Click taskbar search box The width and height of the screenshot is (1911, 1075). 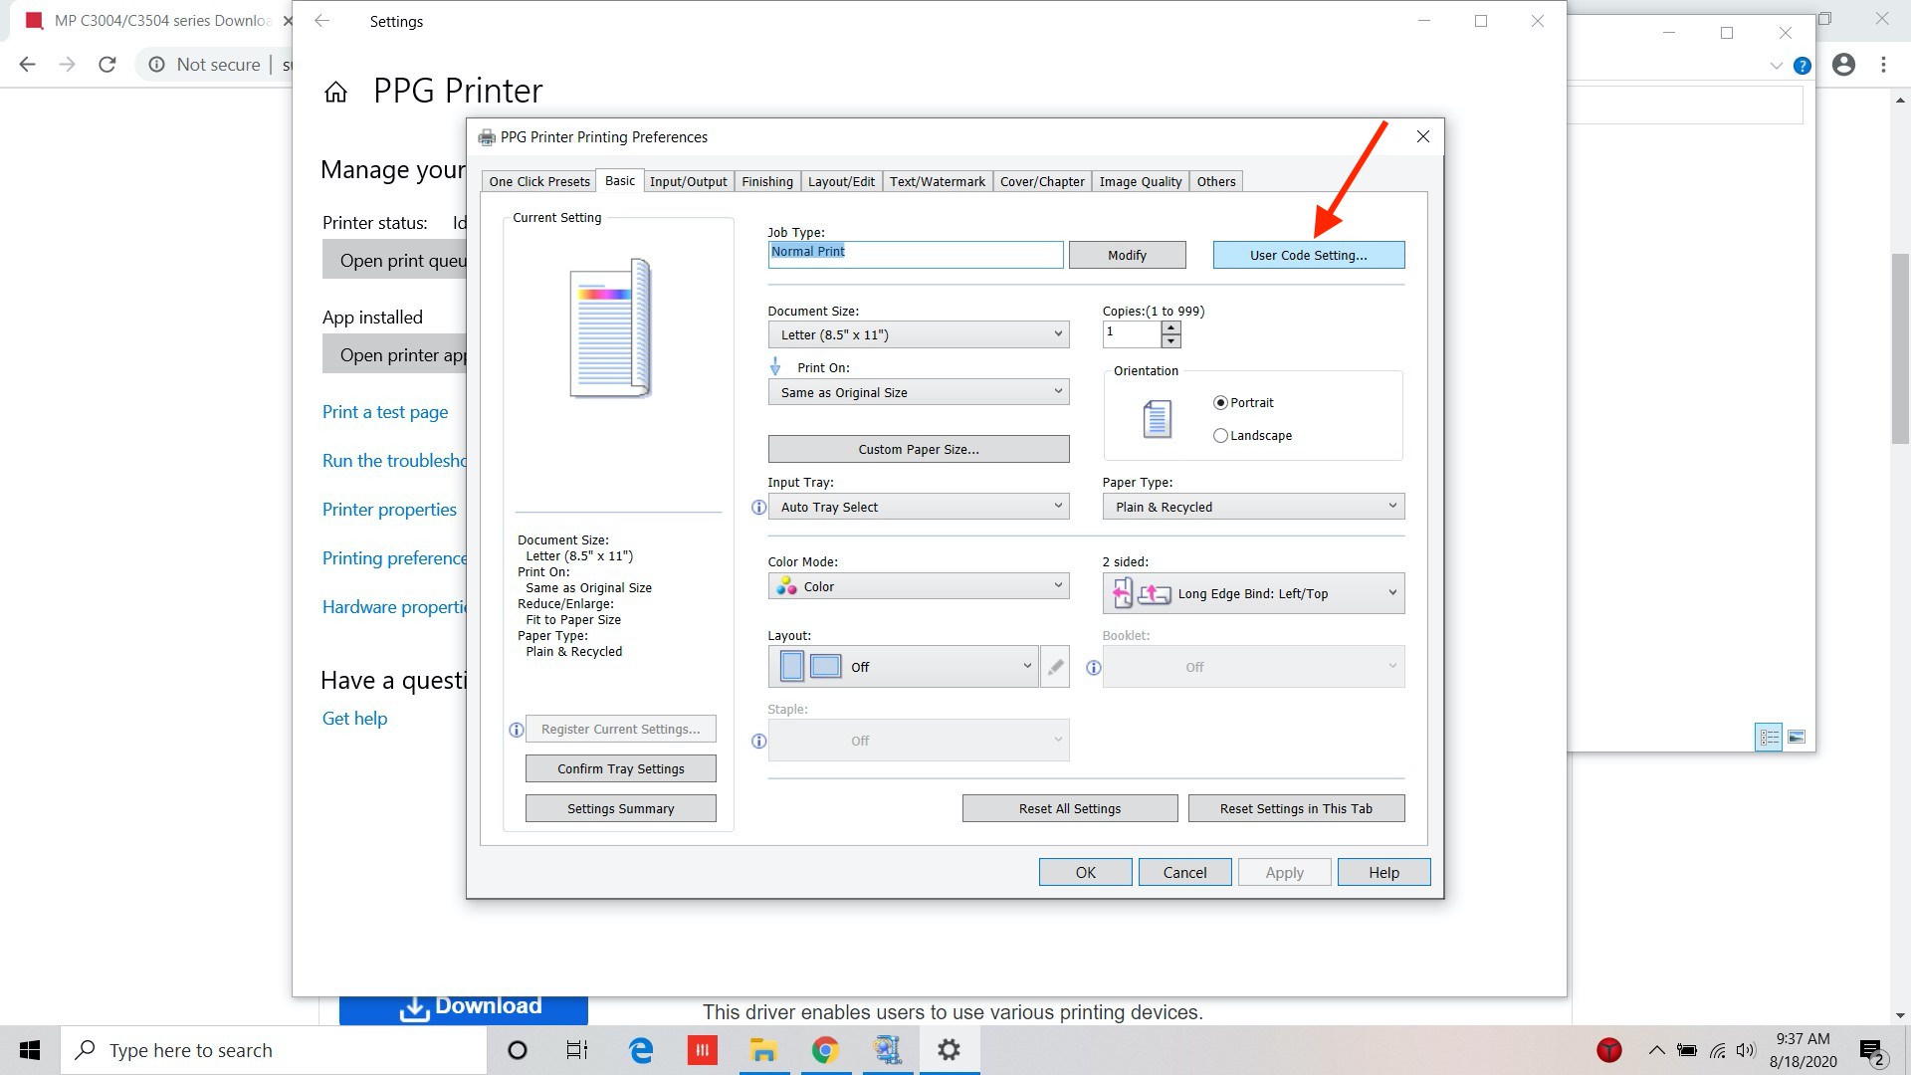[x=274, y=1050]
